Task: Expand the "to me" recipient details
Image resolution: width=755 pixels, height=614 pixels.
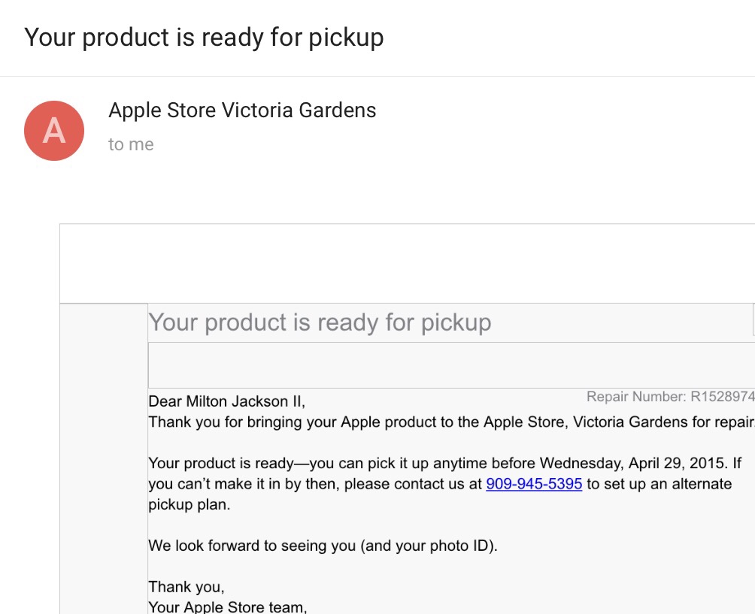Action: pyautogui.click(x=131, y=144)
